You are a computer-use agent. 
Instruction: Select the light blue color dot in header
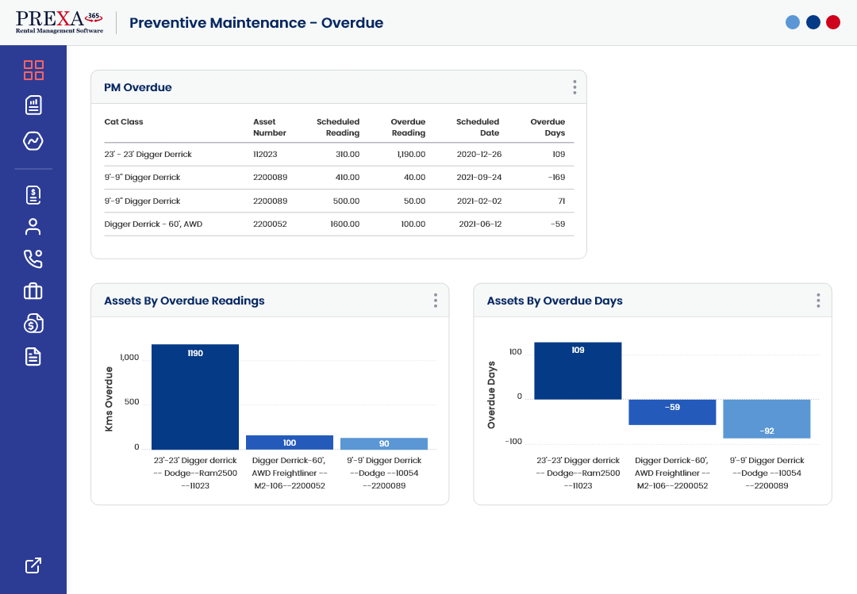[x=793, y=22]
